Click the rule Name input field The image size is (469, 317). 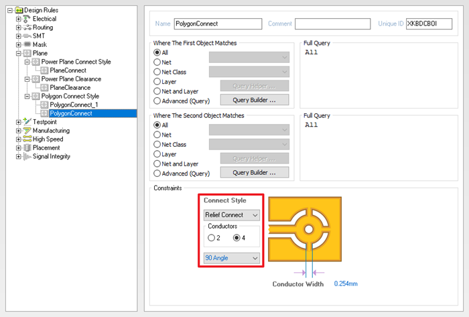(218, 24)
